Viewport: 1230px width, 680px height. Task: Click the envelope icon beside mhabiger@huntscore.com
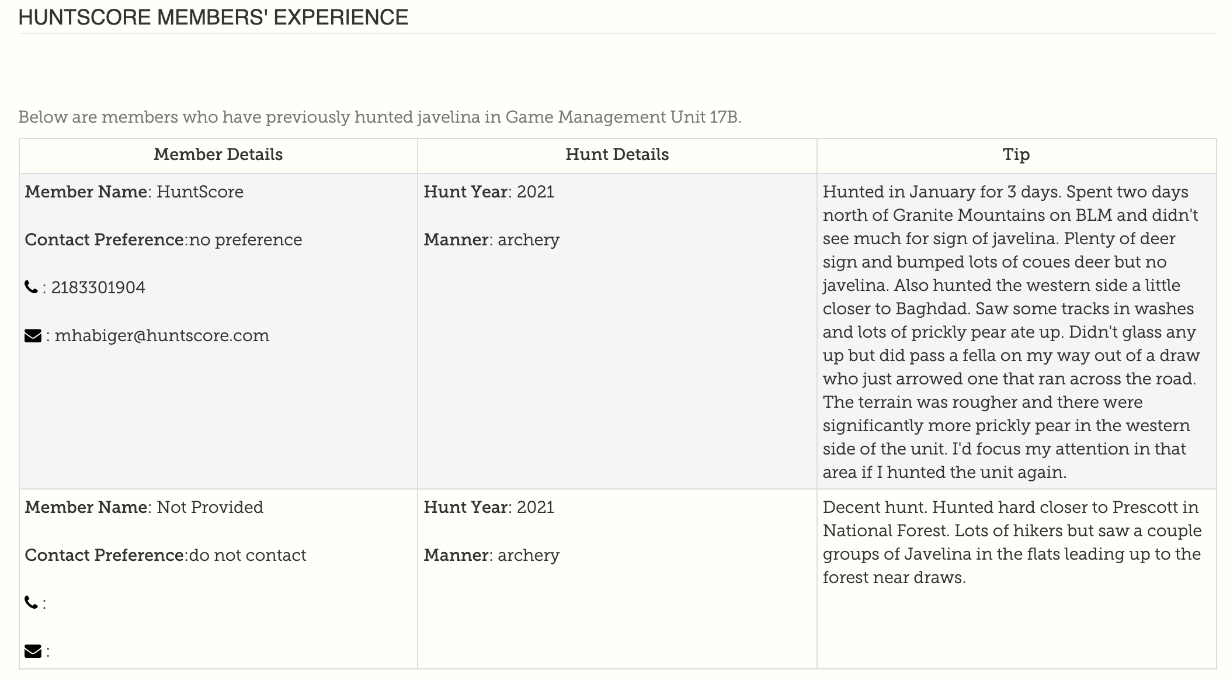click(33, 335)
